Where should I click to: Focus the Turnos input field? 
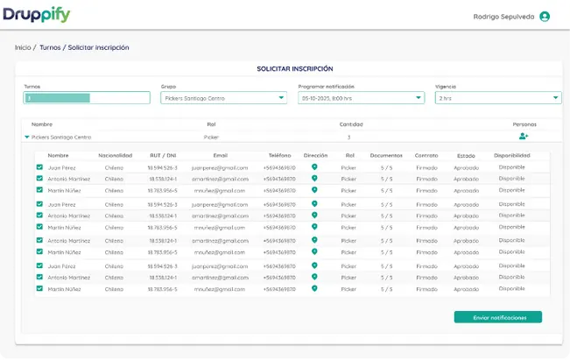click(87, 98)
